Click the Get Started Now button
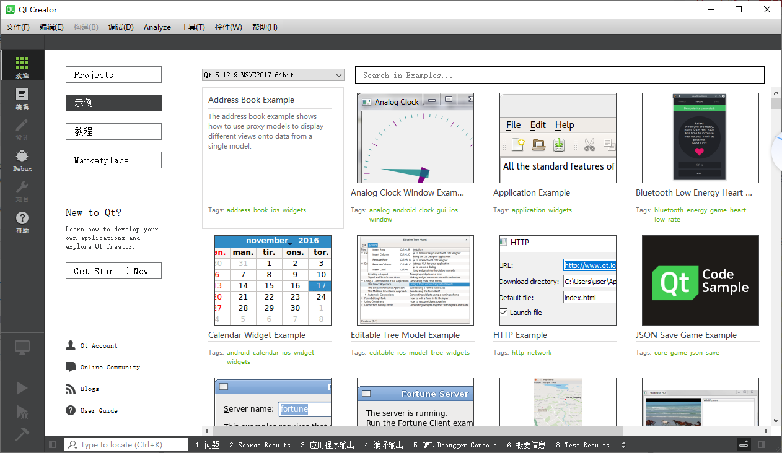782x453 pixels. click(x=113, y=270)
